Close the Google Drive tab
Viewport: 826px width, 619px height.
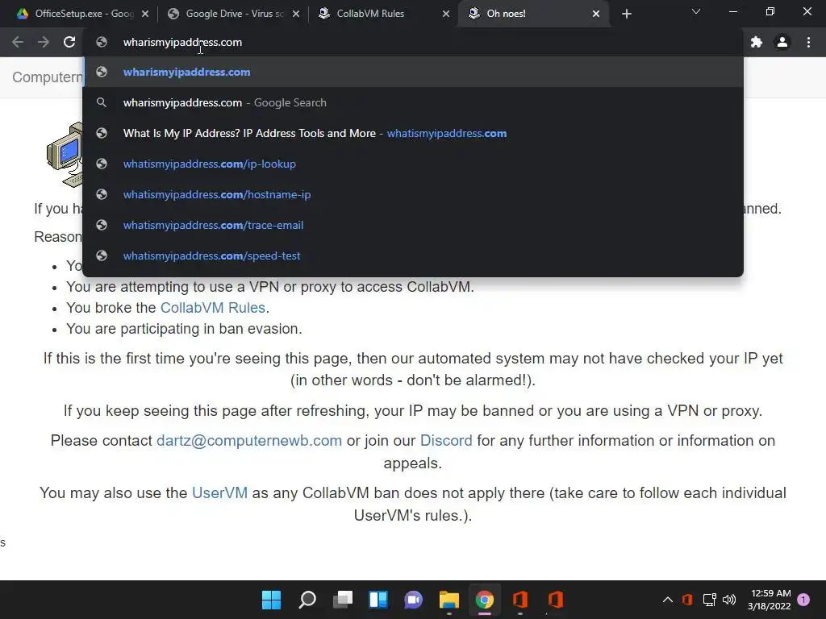click(x=296, y=14)
